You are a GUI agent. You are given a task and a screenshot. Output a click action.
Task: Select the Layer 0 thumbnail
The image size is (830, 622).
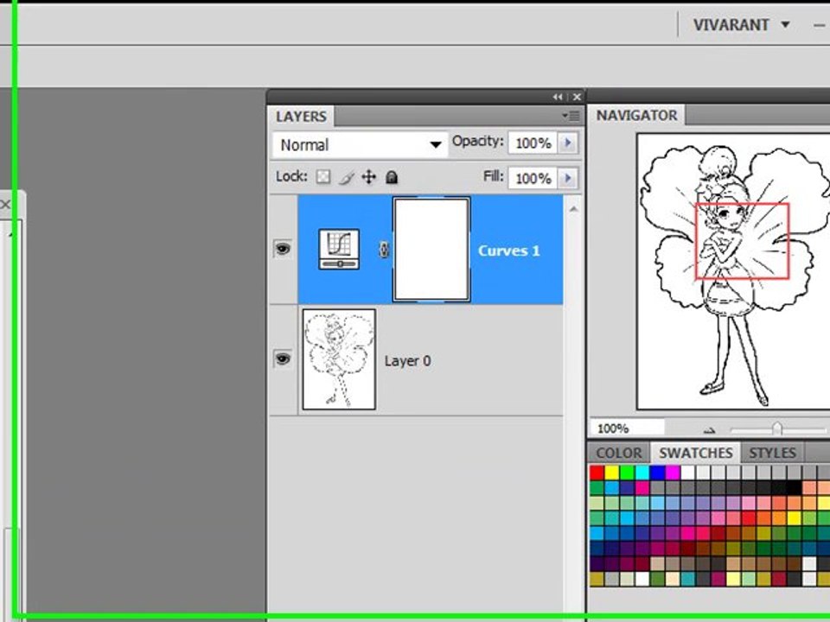click(x=339, y=359)
